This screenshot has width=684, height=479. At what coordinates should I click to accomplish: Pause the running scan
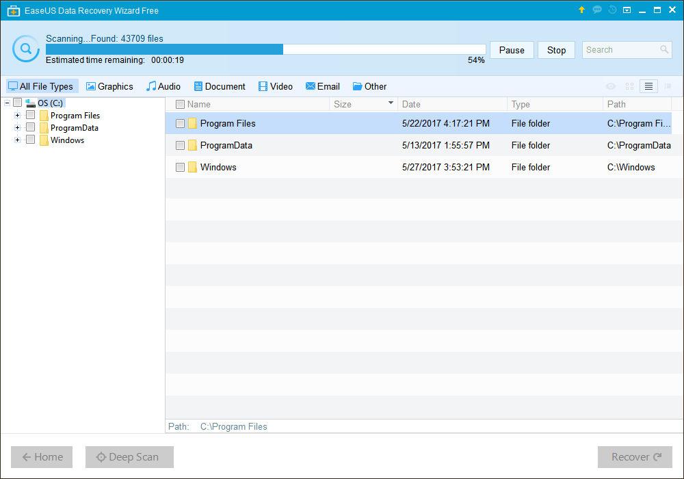(512, 50)
